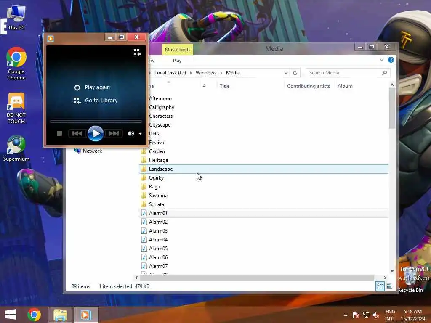
Task: Click the Alarm01 audio file icon
Action: point(144,213)
